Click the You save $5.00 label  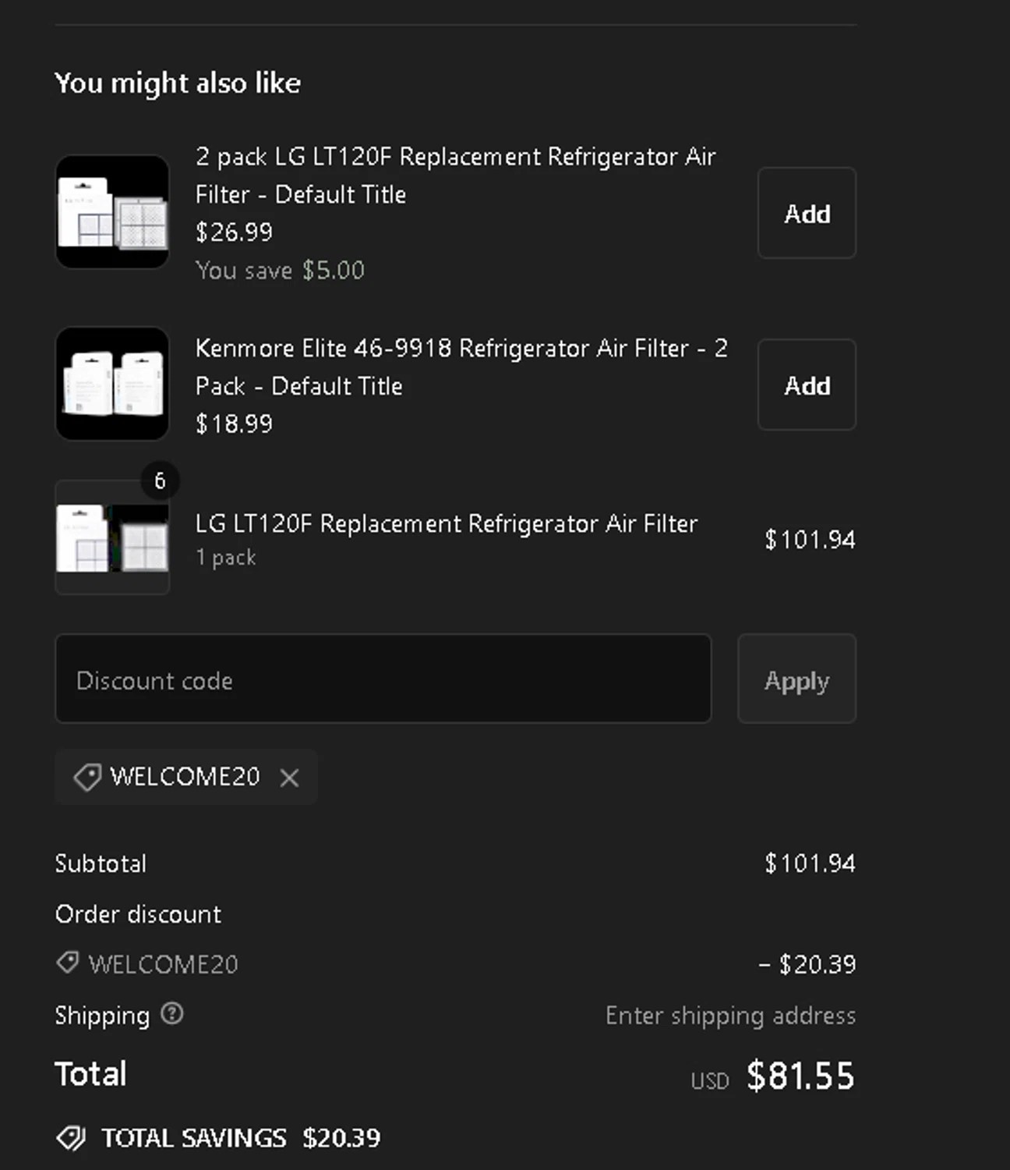tap(280, 271)
